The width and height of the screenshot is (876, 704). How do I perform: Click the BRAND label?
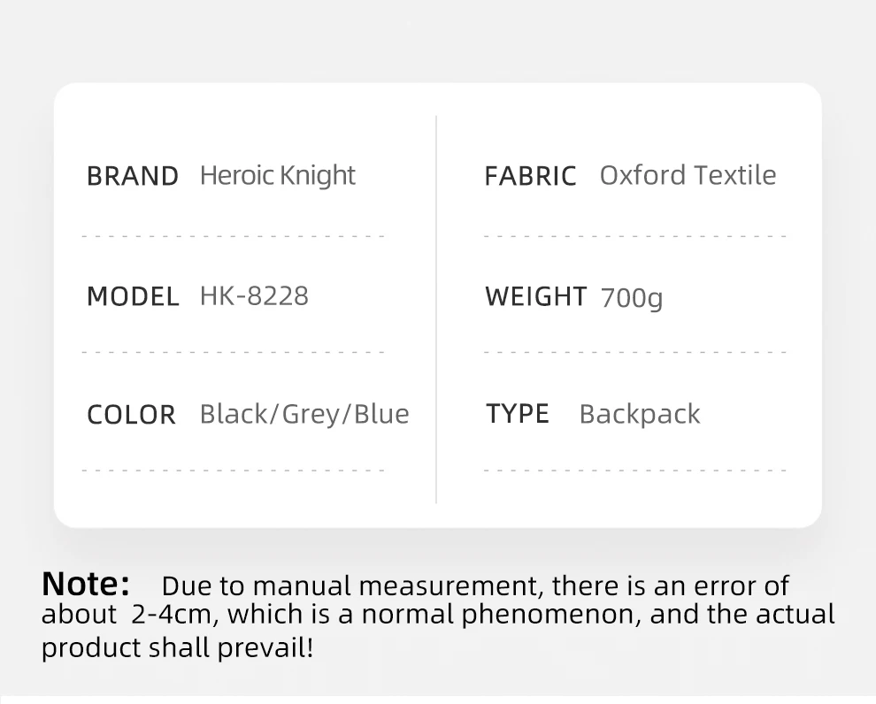(133, 176)
